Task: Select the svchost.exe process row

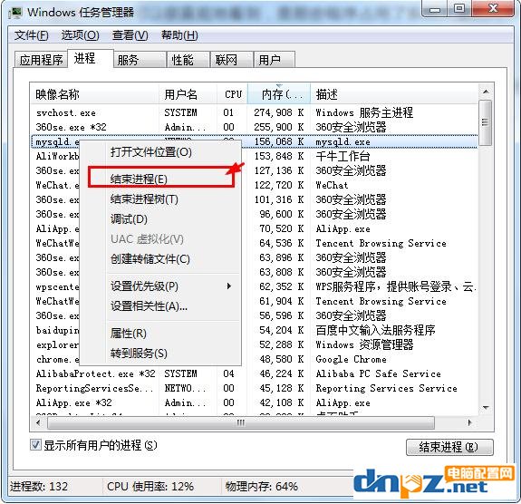Action: (x=255, y=112)
